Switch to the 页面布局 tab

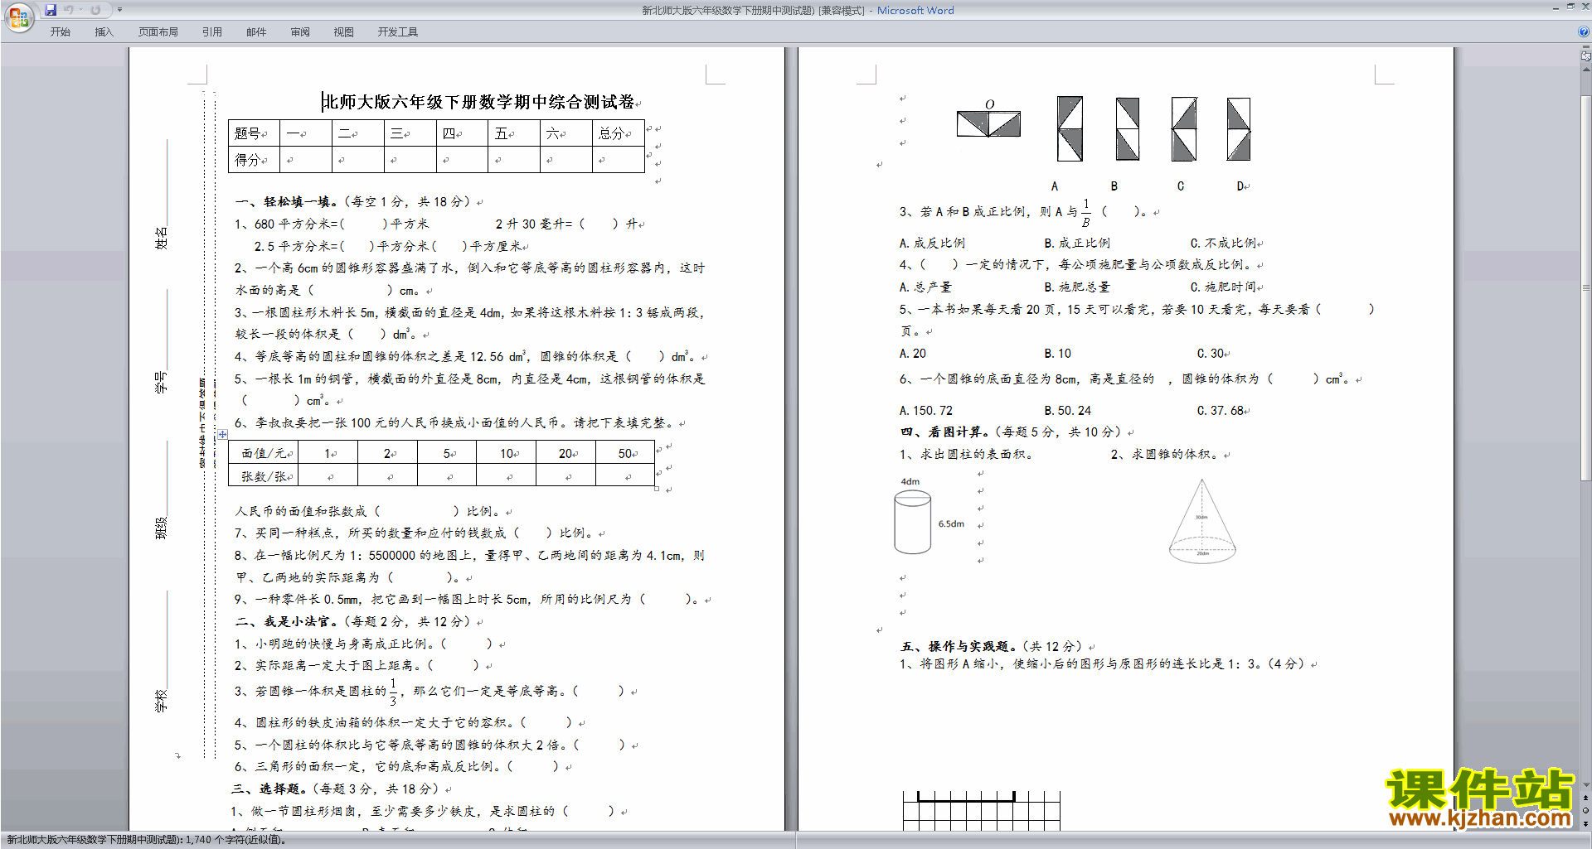click(158, 32)
